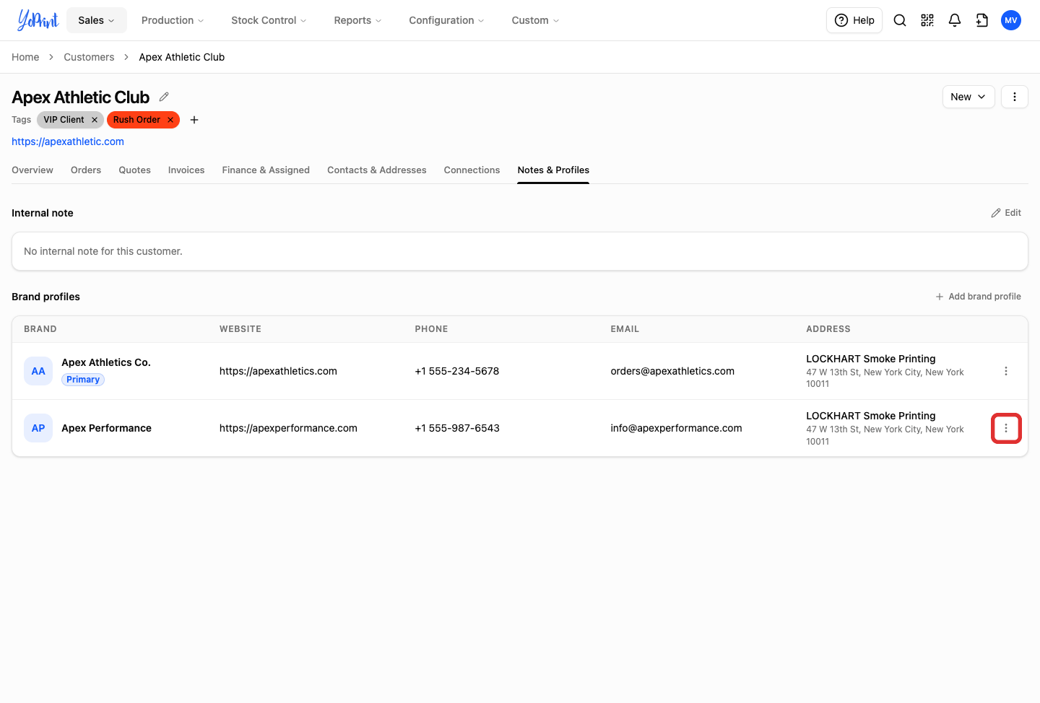Expand the Stock Control menu
Viewport: 1040px width, 703px height.
[x=269, y=20]
